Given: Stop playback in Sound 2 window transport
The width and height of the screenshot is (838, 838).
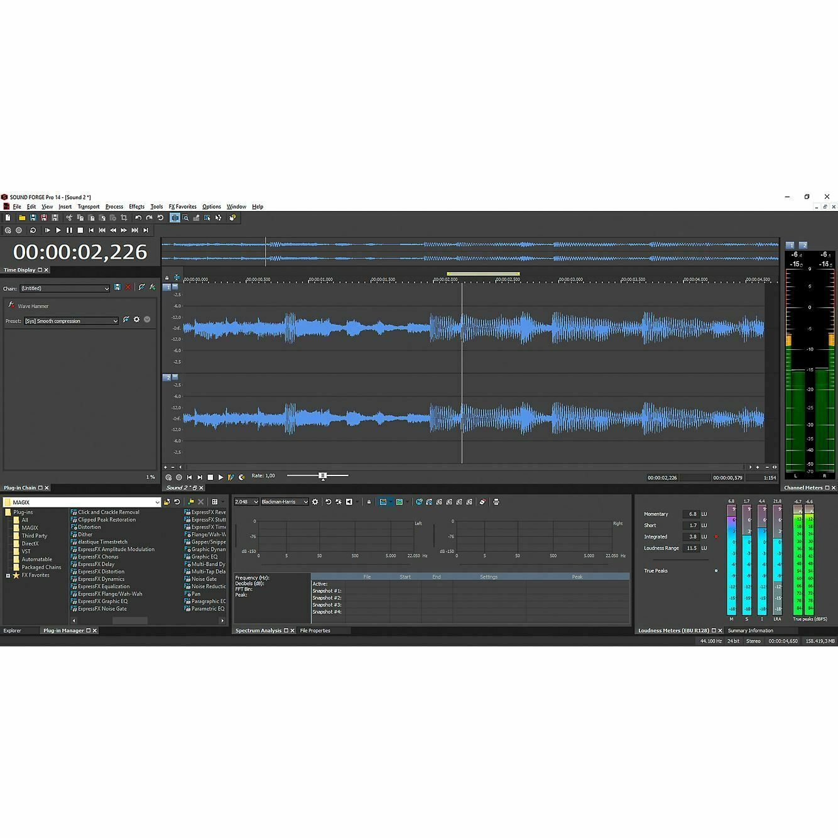Looking at the screenshot, I should coord(210,477).
